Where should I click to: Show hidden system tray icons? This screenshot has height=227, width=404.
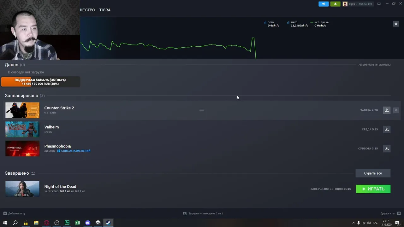click(x=353, y=223)
